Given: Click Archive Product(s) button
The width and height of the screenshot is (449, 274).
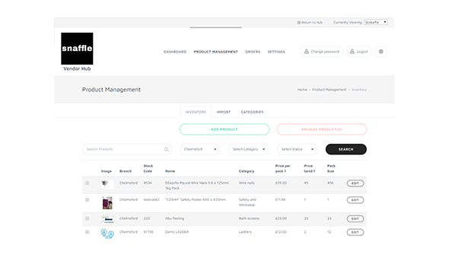Looking at the screenshot, I should coord(322,129).
